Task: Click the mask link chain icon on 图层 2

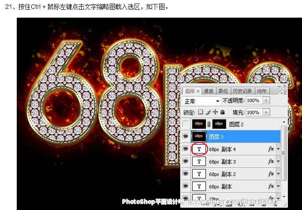Action: point(208,125)
